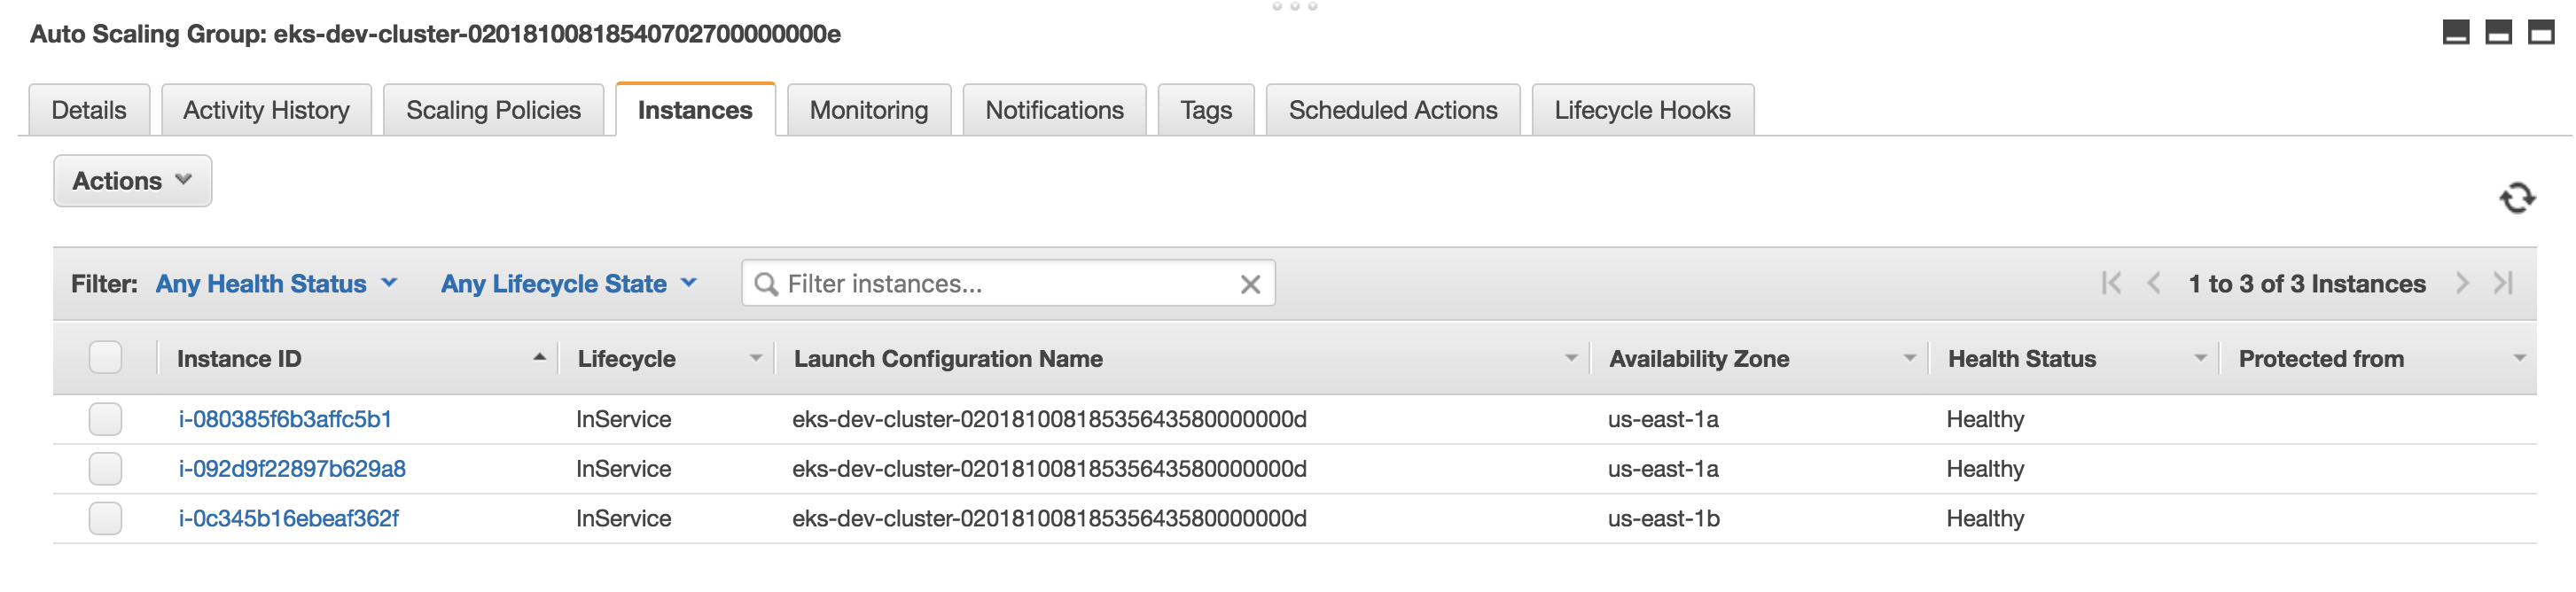Click the search magnifier icon in filter box
This screenshot has width=2576, height=592.
point(766,285)
